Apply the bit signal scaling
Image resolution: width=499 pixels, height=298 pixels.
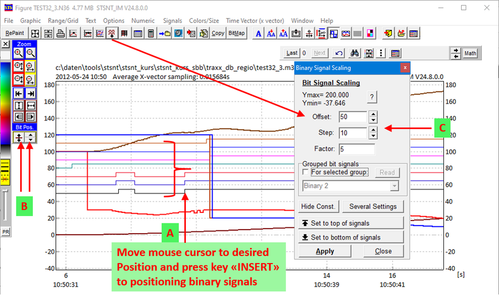[325, 251]
